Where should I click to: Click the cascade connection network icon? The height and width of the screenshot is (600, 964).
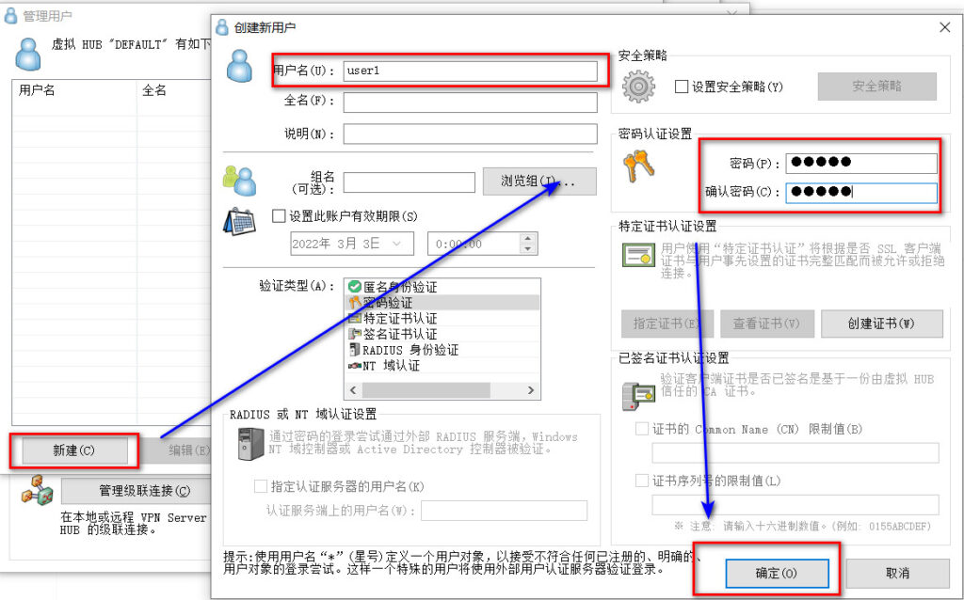coord(38,490)
